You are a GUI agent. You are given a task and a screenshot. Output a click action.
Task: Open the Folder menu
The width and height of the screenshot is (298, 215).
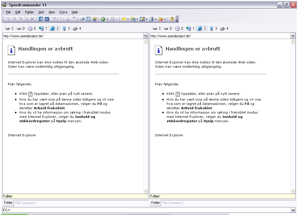point(29,12)
